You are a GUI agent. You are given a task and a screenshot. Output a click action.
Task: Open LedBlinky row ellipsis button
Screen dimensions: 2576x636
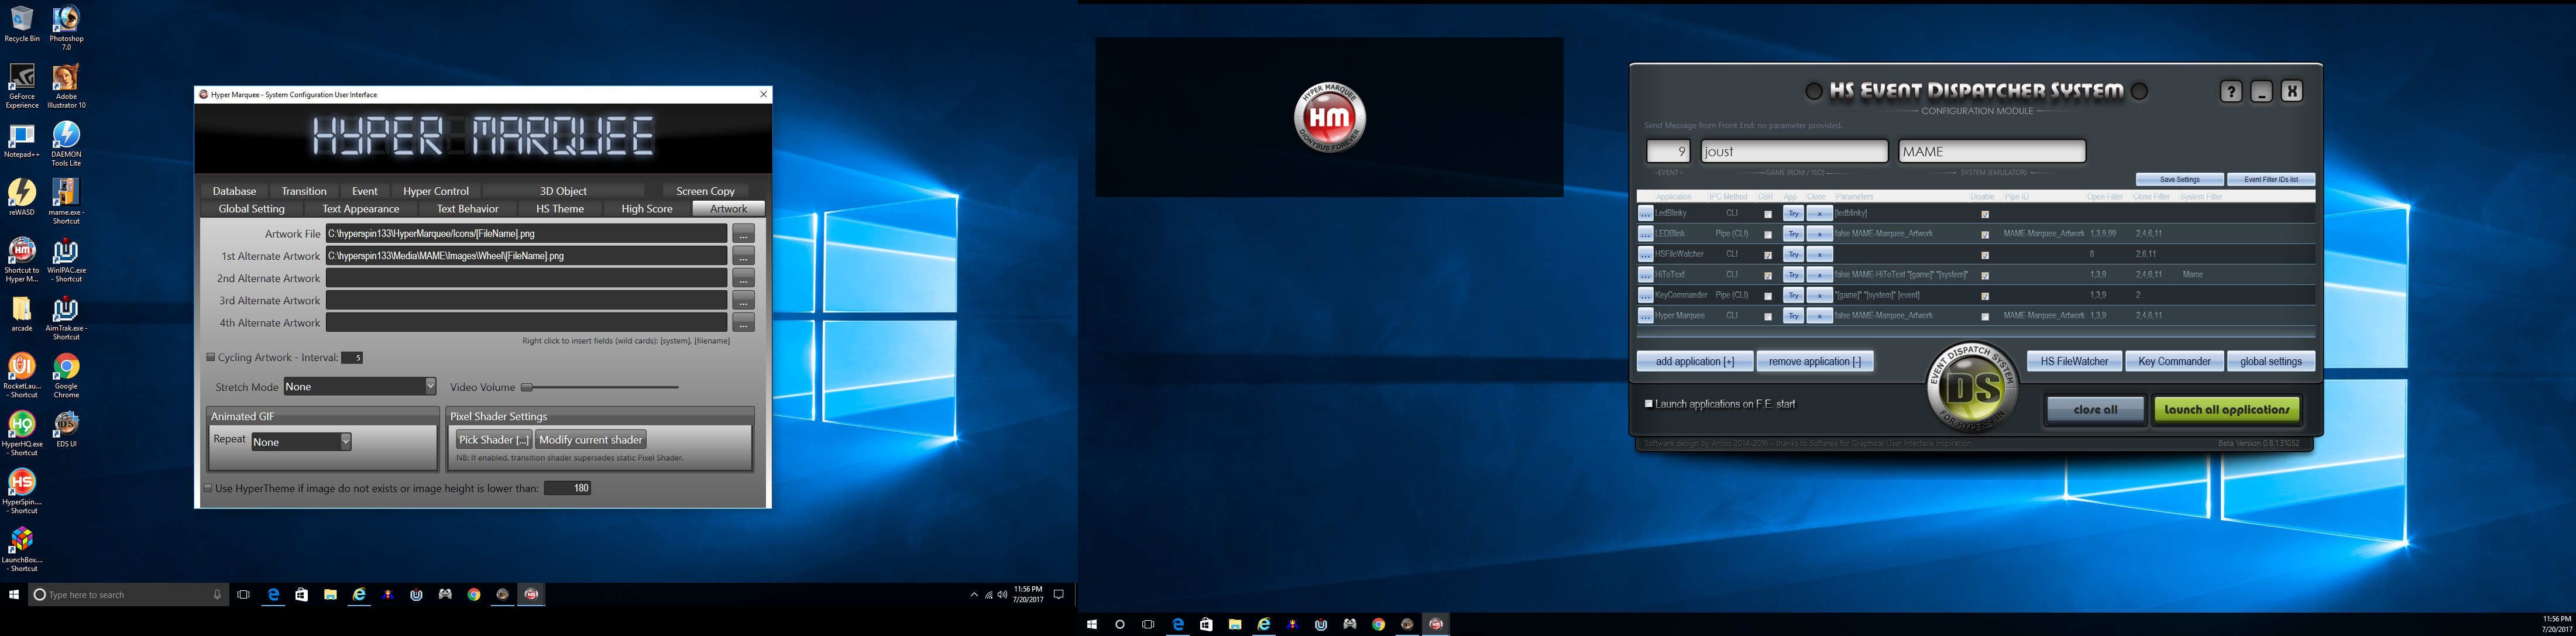1645,213
